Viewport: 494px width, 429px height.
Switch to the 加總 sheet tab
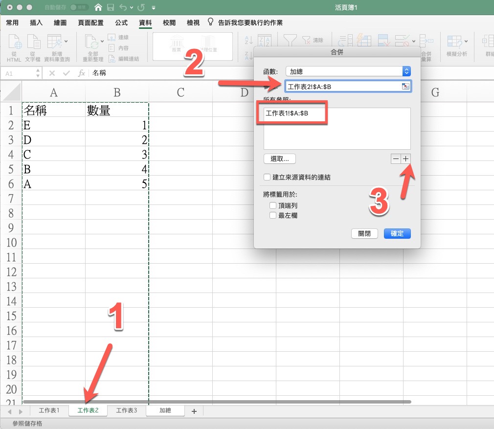165,410
